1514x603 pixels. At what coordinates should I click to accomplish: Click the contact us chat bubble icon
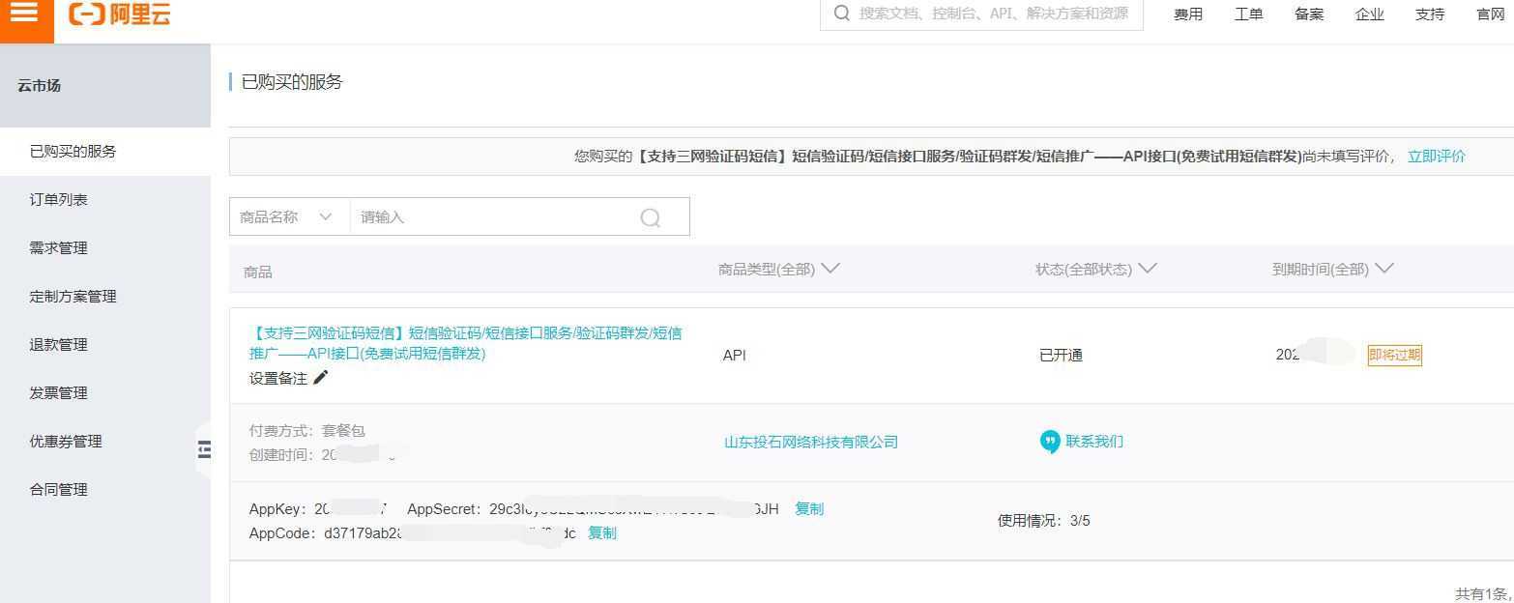tap(1050, 442)
